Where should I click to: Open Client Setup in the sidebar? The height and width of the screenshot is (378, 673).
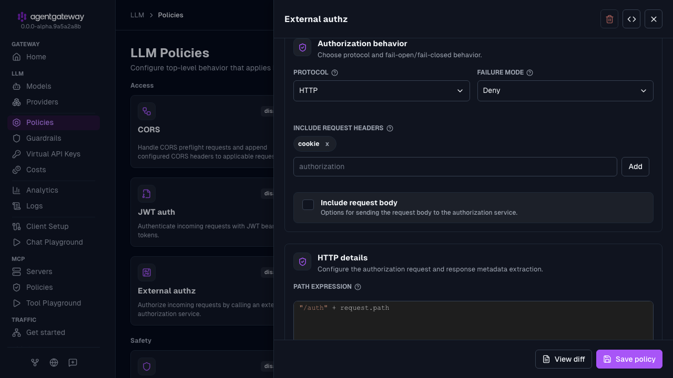(54, 226)
